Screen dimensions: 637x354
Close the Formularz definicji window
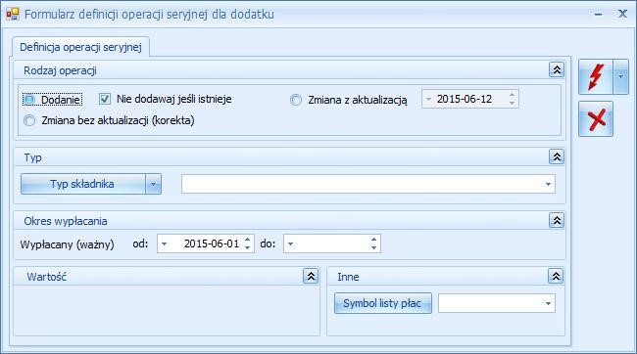tap(622, 14)
